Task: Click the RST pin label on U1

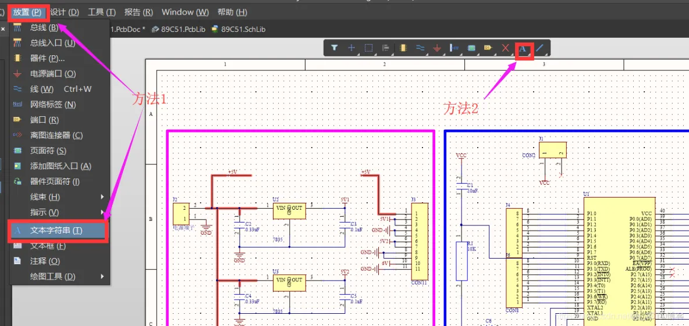Action: point(591,259)
